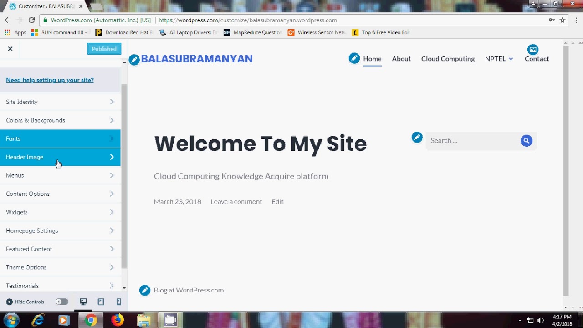Go to the Home menu item

[372, 59]
